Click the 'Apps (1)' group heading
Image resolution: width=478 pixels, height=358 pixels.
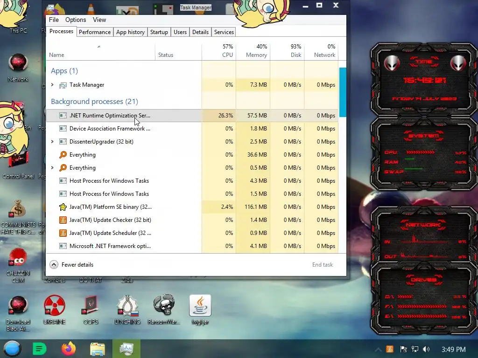click(64, 71)
